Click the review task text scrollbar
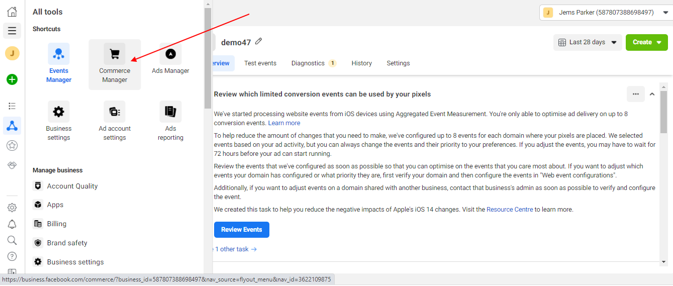 pos(663,113)
